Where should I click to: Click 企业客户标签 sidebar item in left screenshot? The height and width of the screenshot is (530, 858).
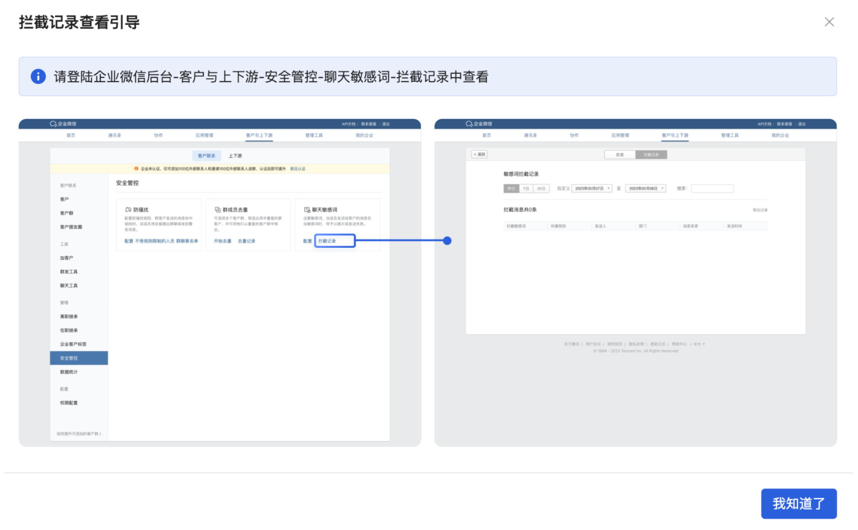[x=73, y=344]
